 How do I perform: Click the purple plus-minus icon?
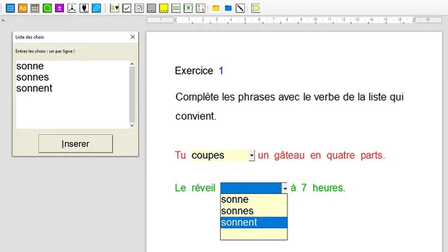(x=59, y=9)
